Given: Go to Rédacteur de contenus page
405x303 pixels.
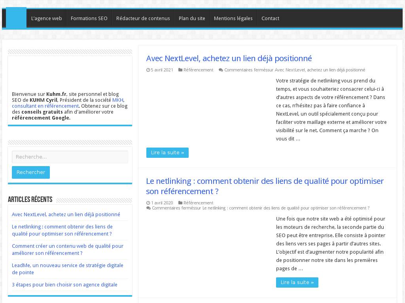Looking at the screenshot, I should pos(143,19).
